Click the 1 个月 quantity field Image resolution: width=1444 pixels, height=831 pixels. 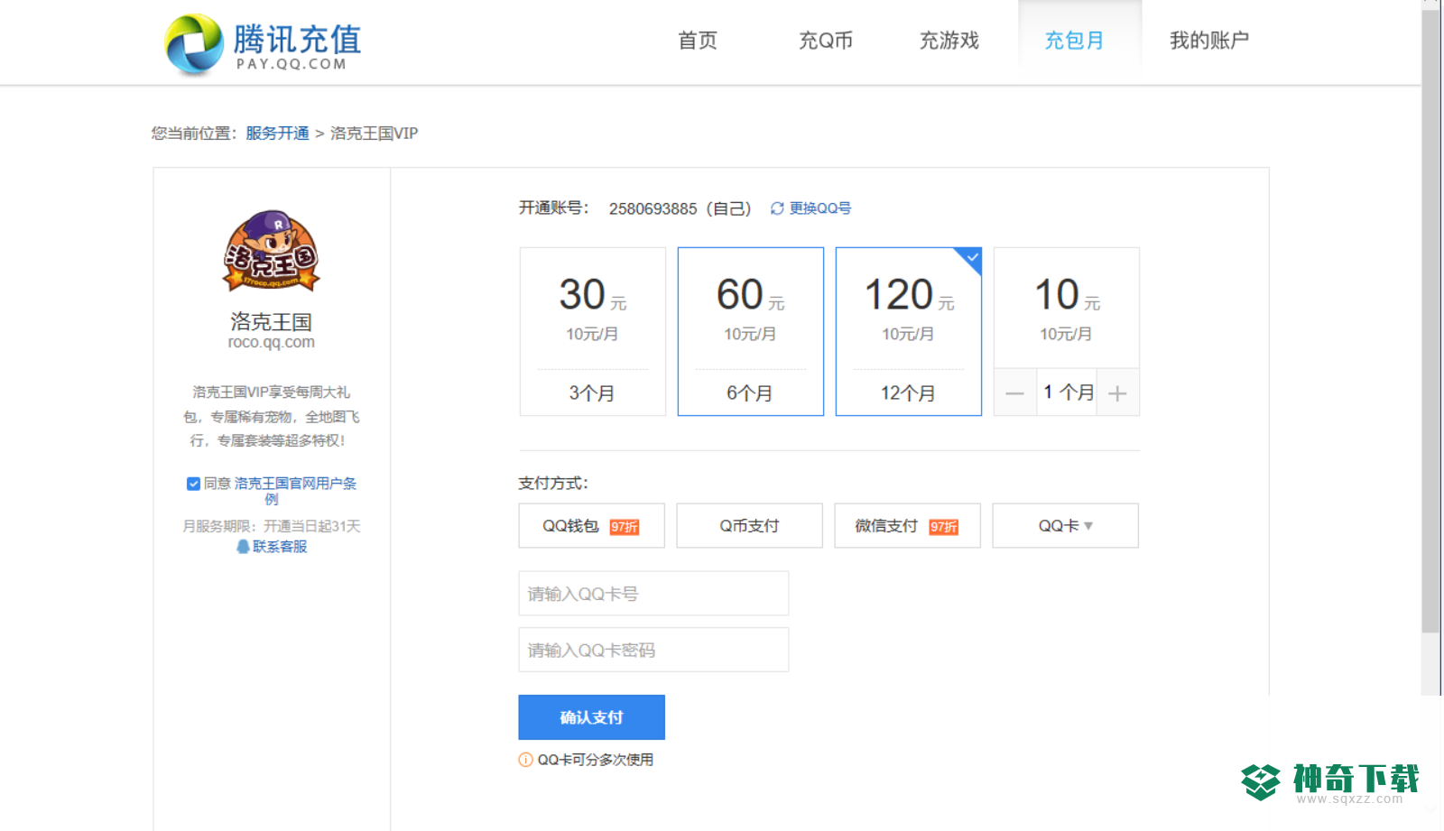(1067, 392)
